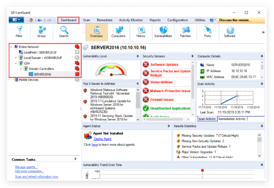Go forward with the gray right arrow
This screenshot has width=274, height=188.
(x=49, y=20)
